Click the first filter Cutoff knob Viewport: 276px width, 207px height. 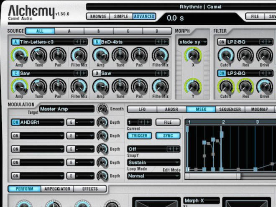tap(226, 54)
